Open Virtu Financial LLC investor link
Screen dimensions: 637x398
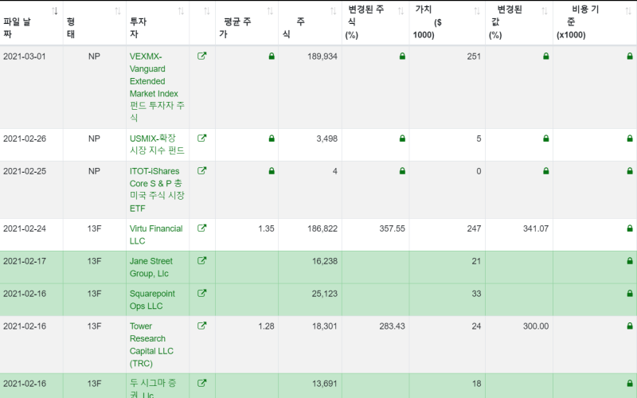click(156, 235)
